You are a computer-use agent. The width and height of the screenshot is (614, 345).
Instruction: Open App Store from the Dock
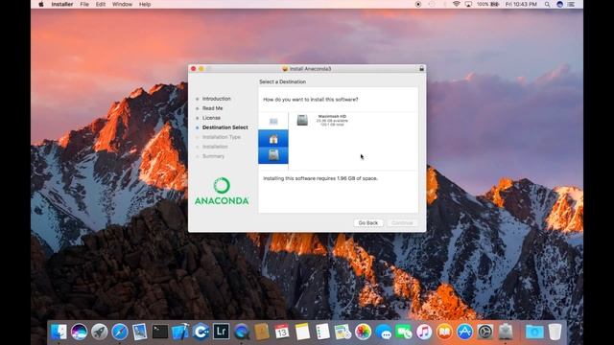(464, 333)
